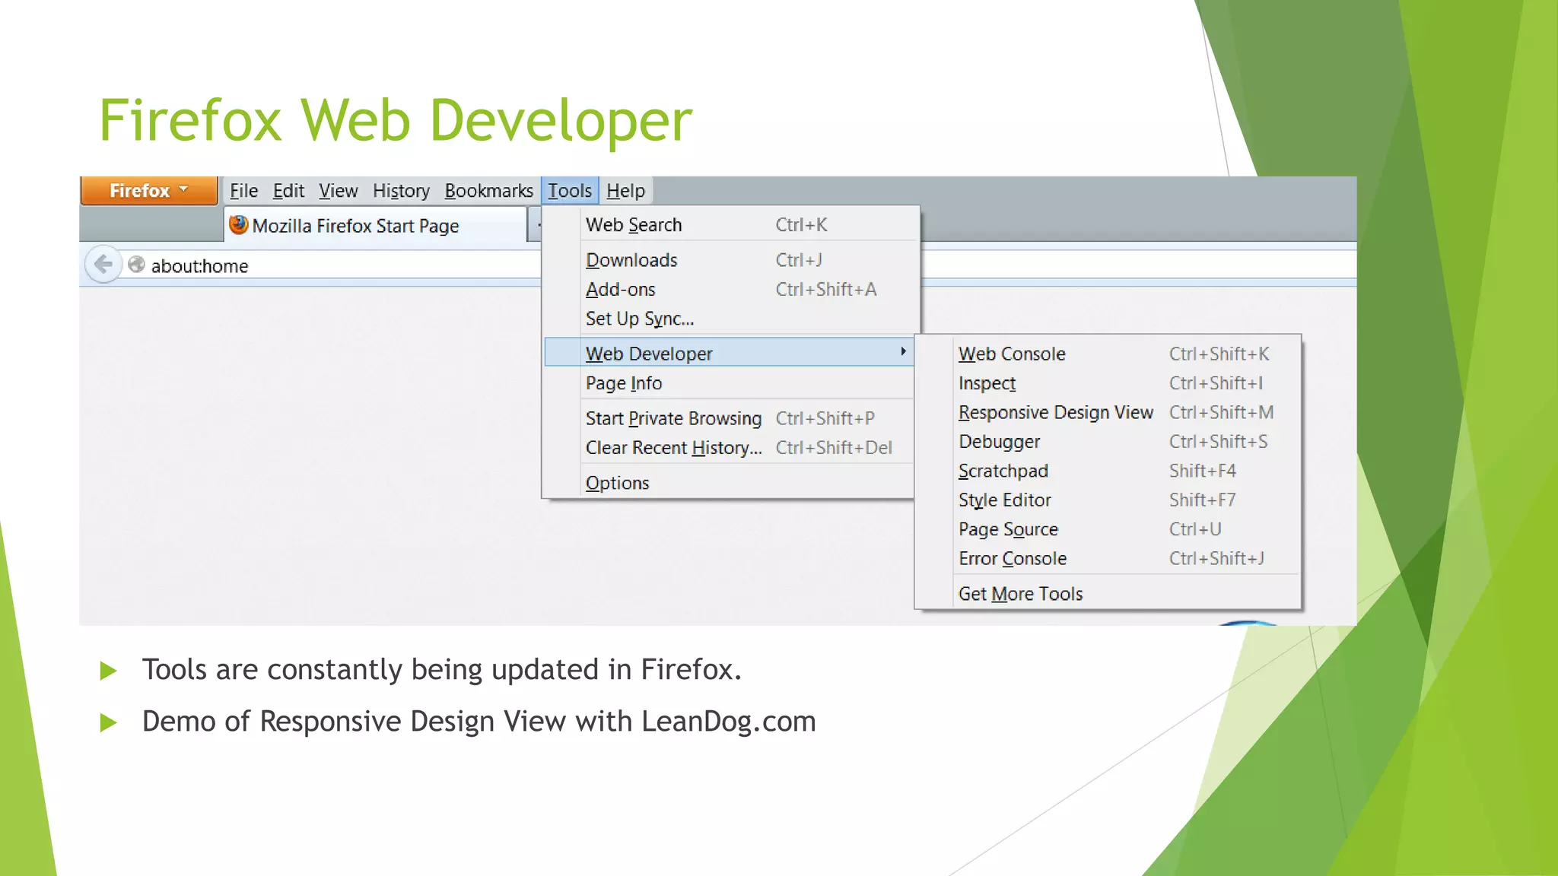
Task: Click the Firefox Web Developer slide title
Action: pyautogui.click(x=396, y=120)
